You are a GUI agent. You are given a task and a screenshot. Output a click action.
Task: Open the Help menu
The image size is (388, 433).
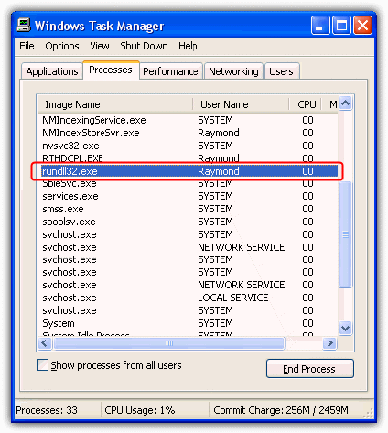click(188, 46)
